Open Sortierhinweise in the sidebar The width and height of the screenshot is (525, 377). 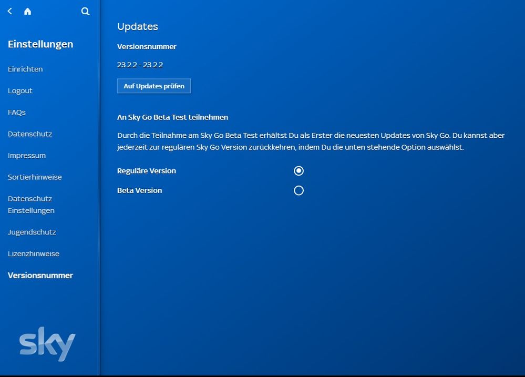(35, 177)
